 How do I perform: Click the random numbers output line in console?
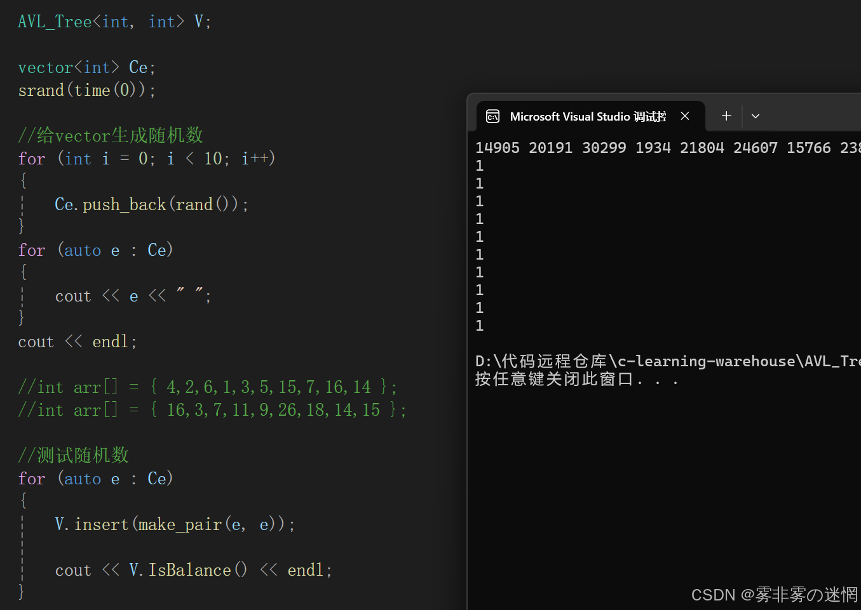click(x=668, y=148)
